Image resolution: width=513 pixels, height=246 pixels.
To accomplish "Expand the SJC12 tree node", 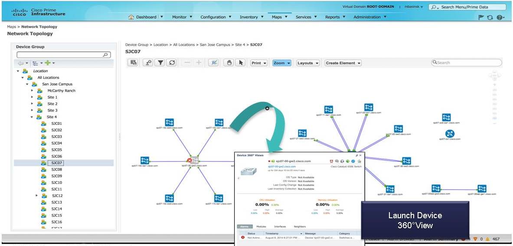I will pyautogui.click(x=36, y=196).
